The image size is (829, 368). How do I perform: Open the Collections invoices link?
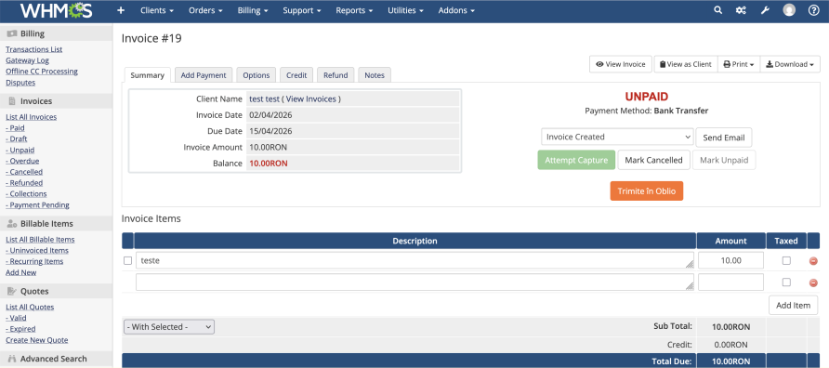(x=26, y=194)
